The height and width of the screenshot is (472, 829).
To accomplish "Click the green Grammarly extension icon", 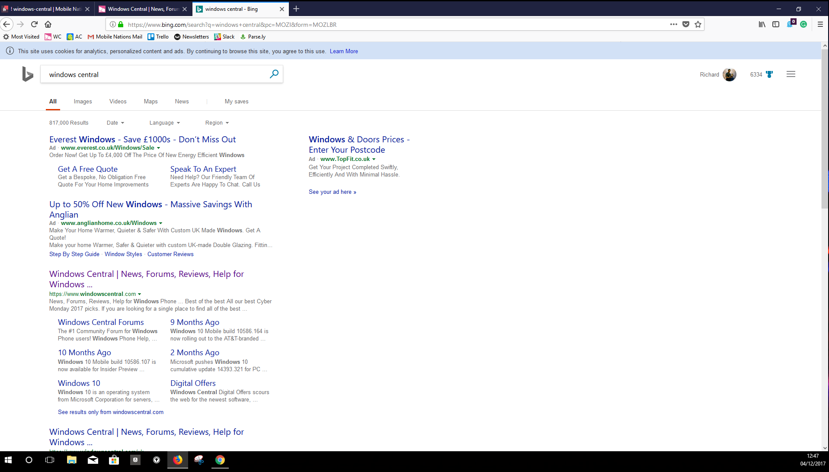I will point(803,24).
